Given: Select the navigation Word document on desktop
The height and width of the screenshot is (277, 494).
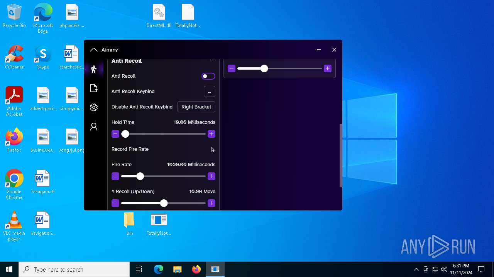Looking at the screenshot, I should 43,224.
